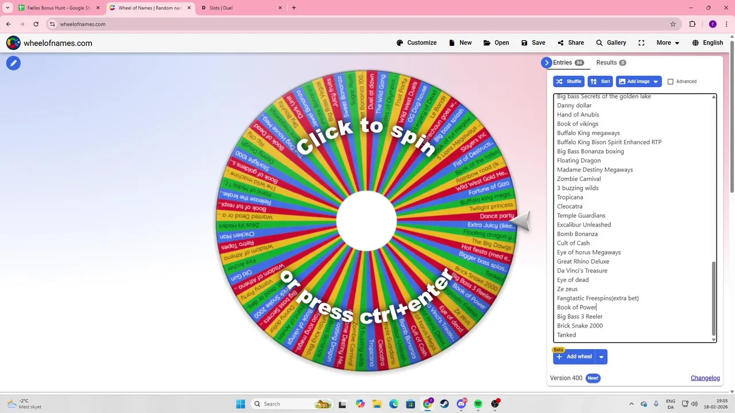Change language from English
Viewport: 735px width, 413px height.
[x=707, y=43]
